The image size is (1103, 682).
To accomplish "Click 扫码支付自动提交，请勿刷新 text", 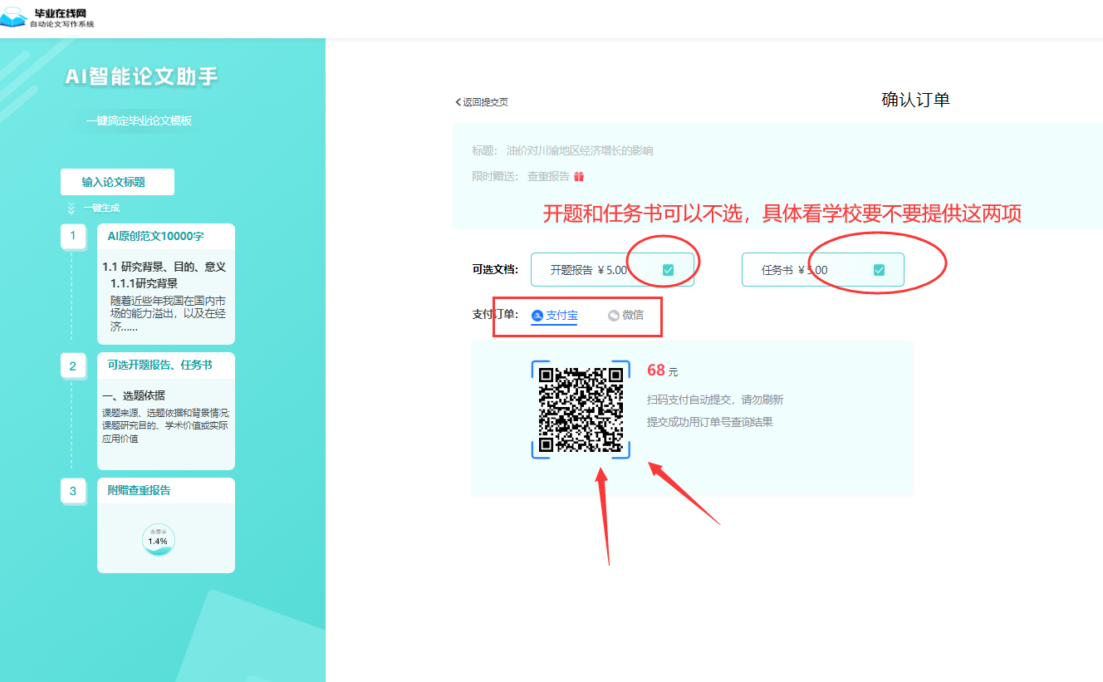I will 715,400.
